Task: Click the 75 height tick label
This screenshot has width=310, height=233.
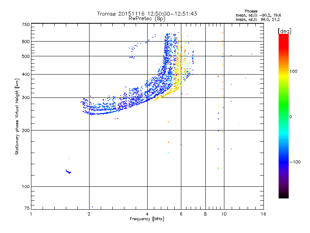Action: pyautogui.click(x=27, y=208)
